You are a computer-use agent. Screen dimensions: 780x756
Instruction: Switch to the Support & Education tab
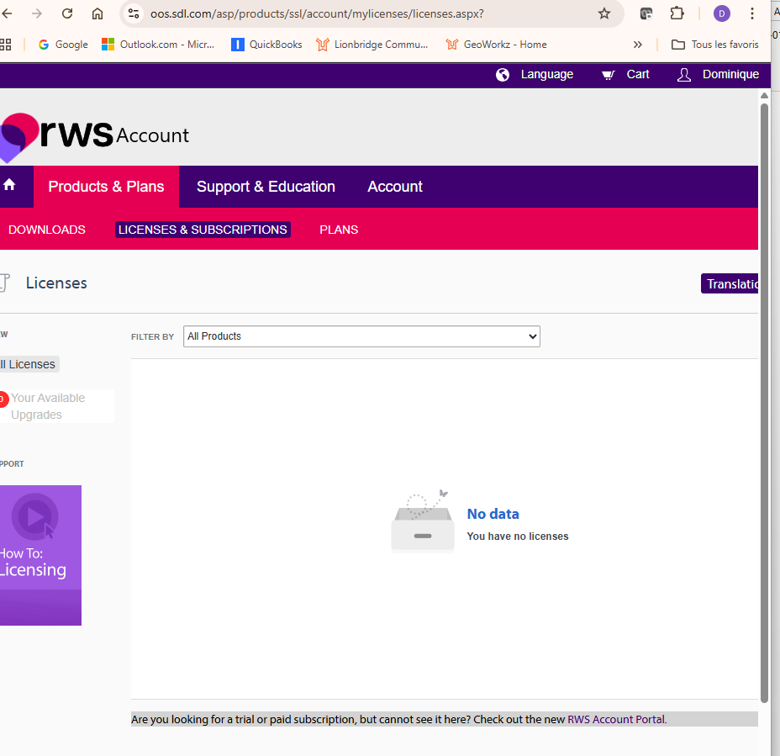266,186
